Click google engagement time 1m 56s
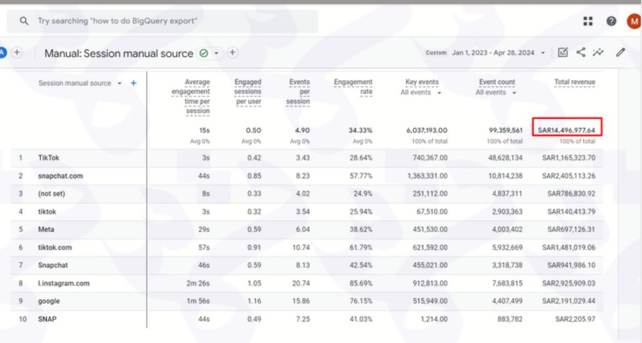This screenshot has width=642, height=343. click(x=198, y=301)
